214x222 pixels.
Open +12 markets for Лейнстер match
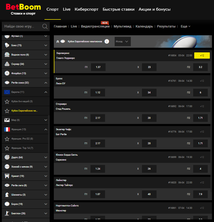202,183
